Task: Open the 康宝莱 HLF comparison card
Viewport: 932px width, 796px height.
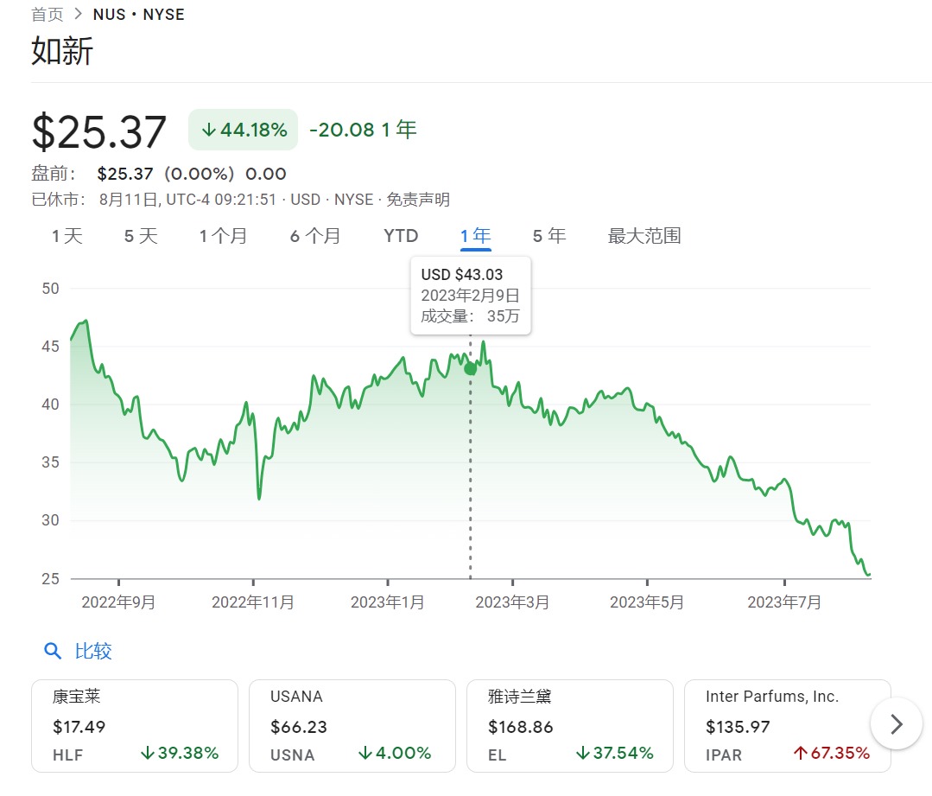Action: 135,726
